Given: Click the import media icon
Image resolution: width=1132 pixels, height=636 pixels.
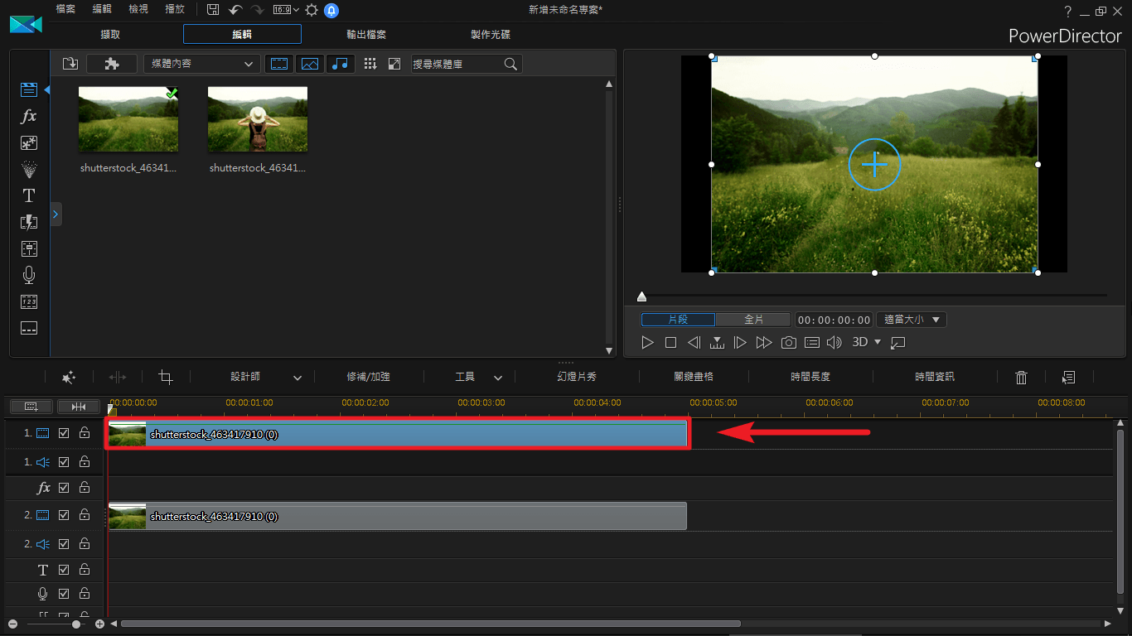Looking at the screenshot, I should coord(70,64).
